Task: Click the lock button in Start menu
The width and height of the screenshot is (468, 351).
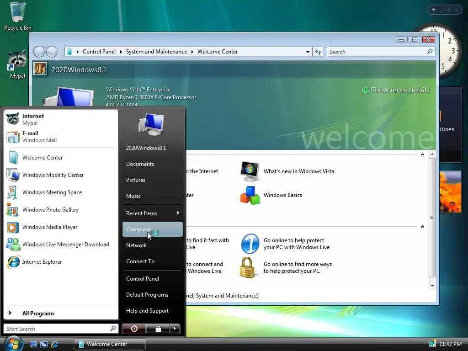Action: [158, 329]
